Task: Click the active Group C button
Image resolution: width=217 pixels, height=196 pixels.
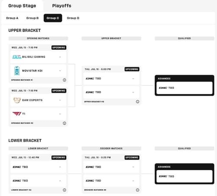Action: click(53, 18)
